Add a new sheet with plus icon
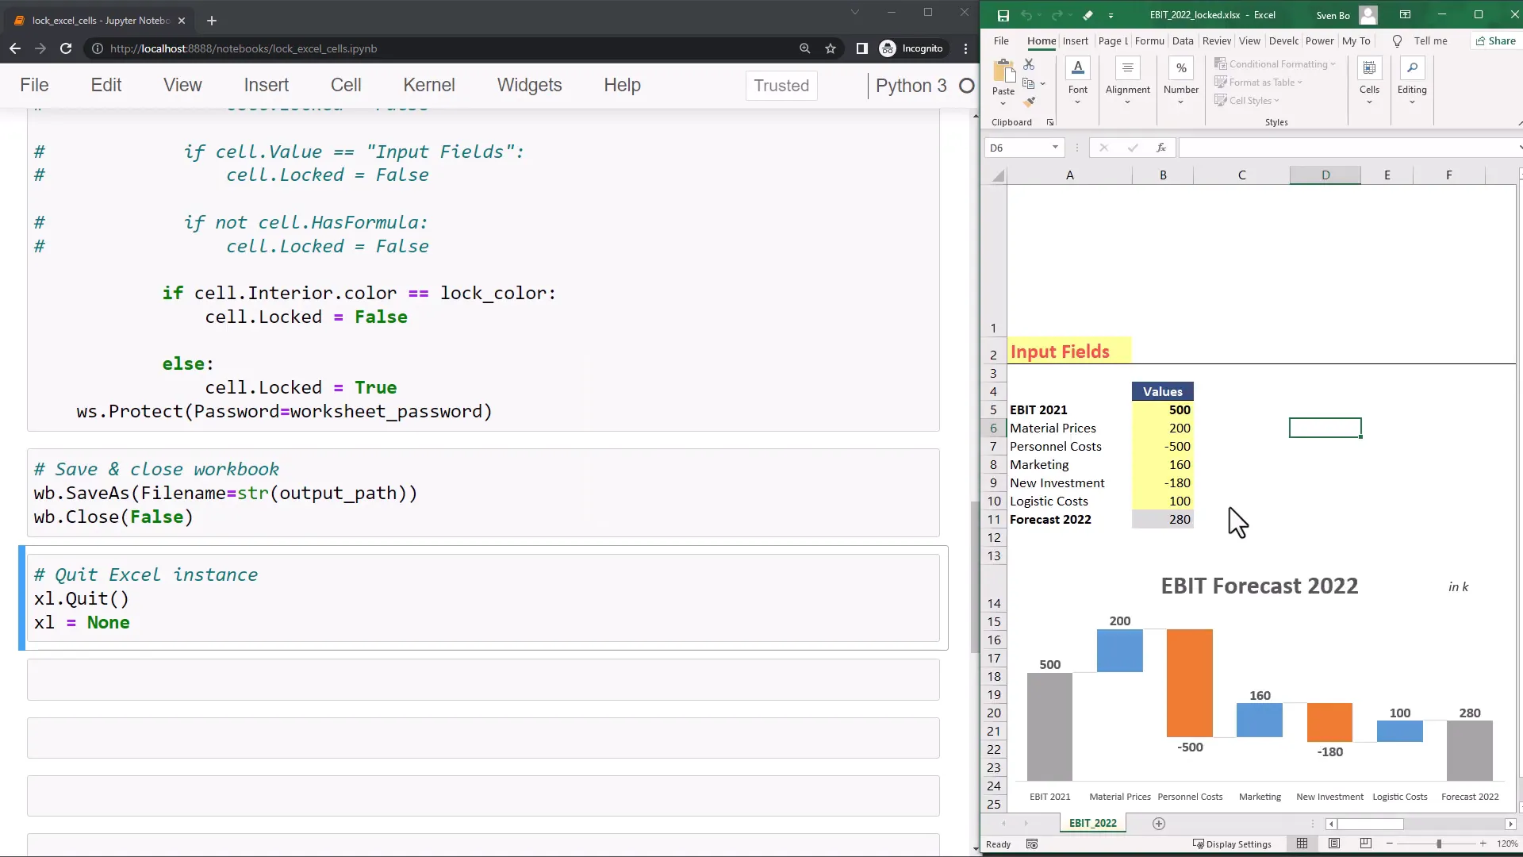This screenshot has width=1523, height=857. (1159, 824)
